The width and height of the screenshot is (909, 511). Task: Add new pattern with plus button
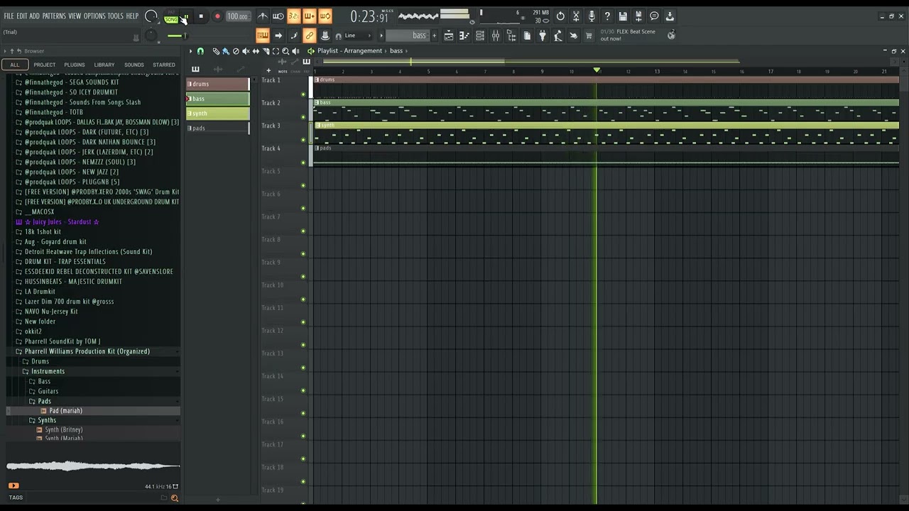click(x=435, y=35)
